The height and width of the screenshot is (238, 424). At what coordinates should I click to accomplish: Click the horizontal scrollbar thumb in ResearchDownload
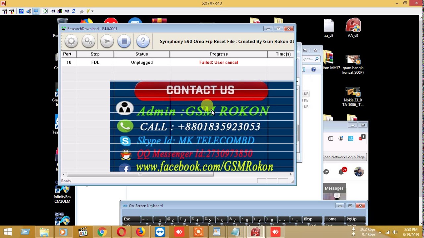(140, 174)
